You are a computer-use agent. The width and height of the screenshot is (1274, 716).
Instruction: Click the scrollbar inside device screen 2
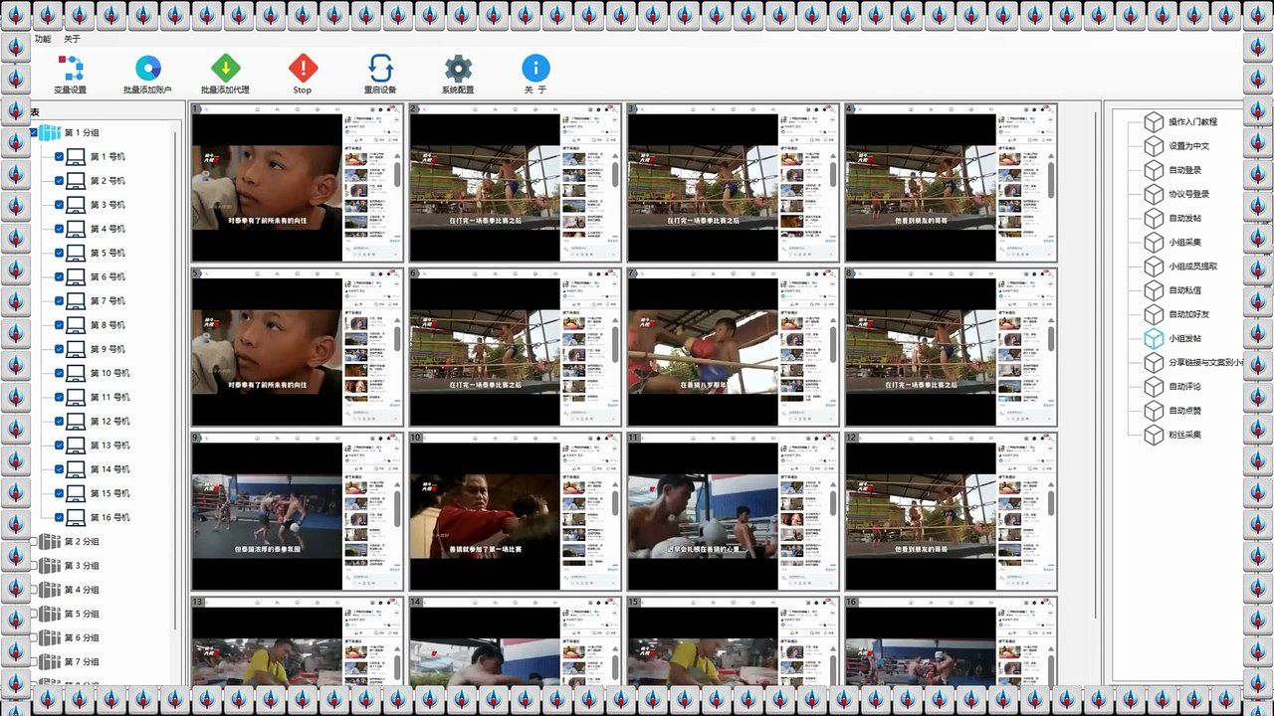point(616,177)
